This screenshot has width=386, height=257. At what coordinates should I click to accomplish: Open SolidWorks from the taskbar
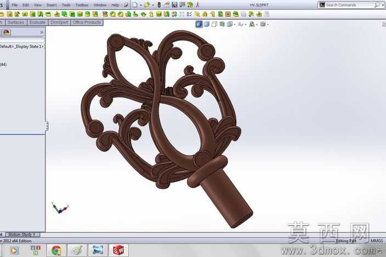coord(118,250)
